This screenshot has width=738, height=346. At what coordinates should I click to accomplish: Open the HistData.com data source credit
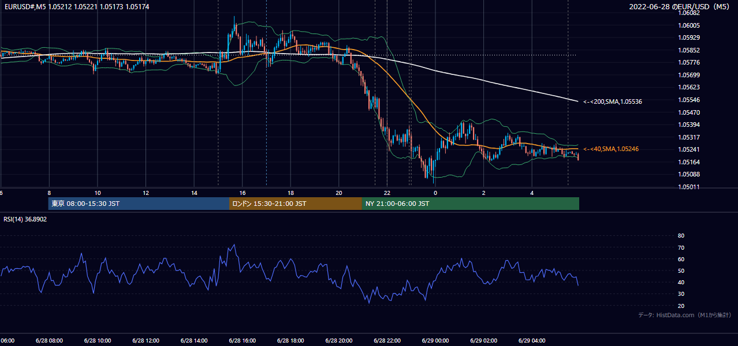pos(685,315)
